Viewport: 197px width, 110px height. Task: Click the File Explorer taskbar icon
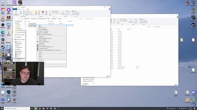pyautogui.click(x=36, y=108)
